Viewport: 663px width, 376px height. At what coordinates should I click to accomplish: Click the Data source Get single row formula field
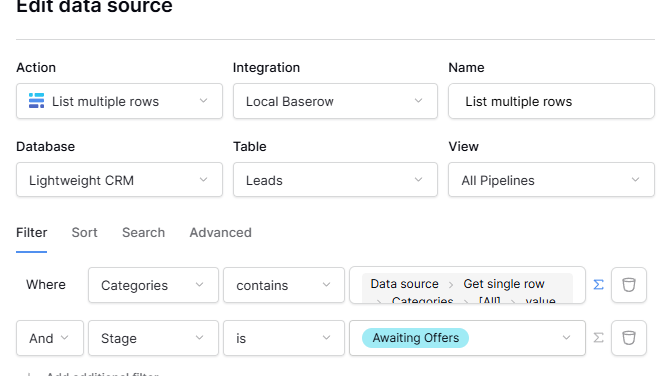click(467, 285)
